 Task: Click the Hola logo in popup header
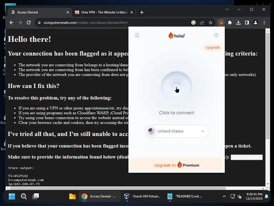click(177, 35)
